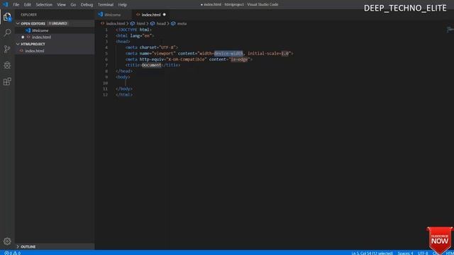
Task: Open the Search view in activity bar
Action: tap(7, 33)
